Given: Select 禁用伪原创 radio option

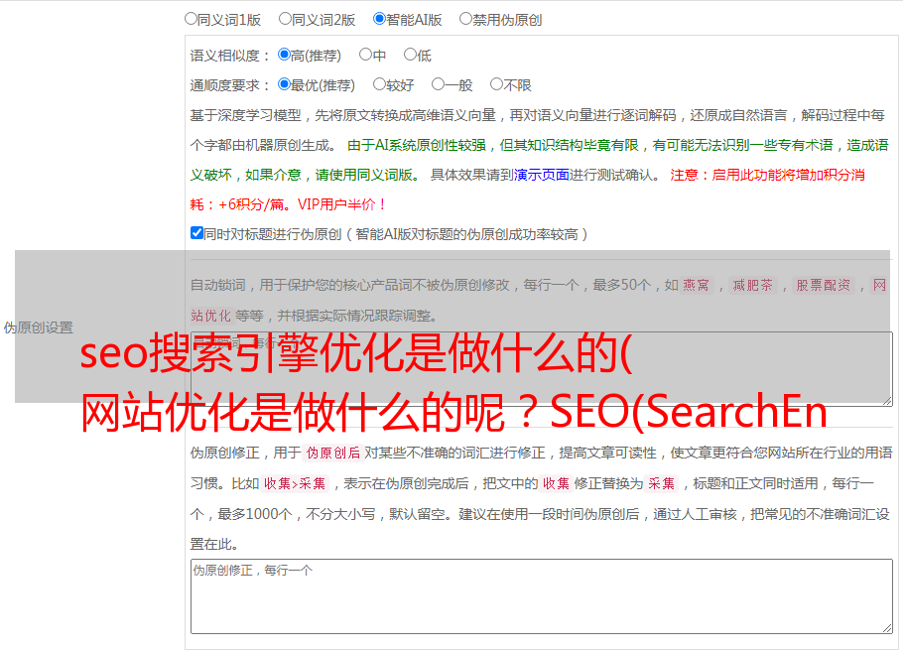Looking at the screenshot, I should pyautogui.click(x=465, y=19).
